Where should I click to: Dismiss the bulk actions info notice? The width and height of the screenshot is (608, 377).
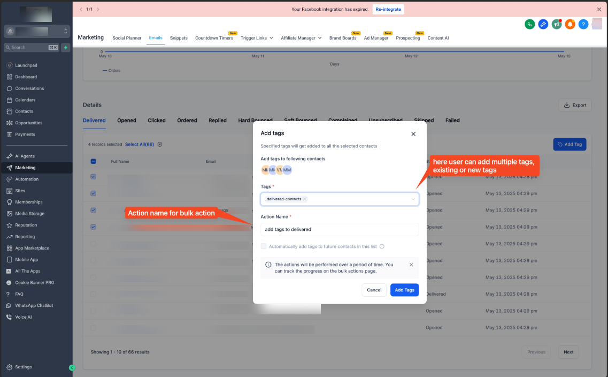(411, 265)
